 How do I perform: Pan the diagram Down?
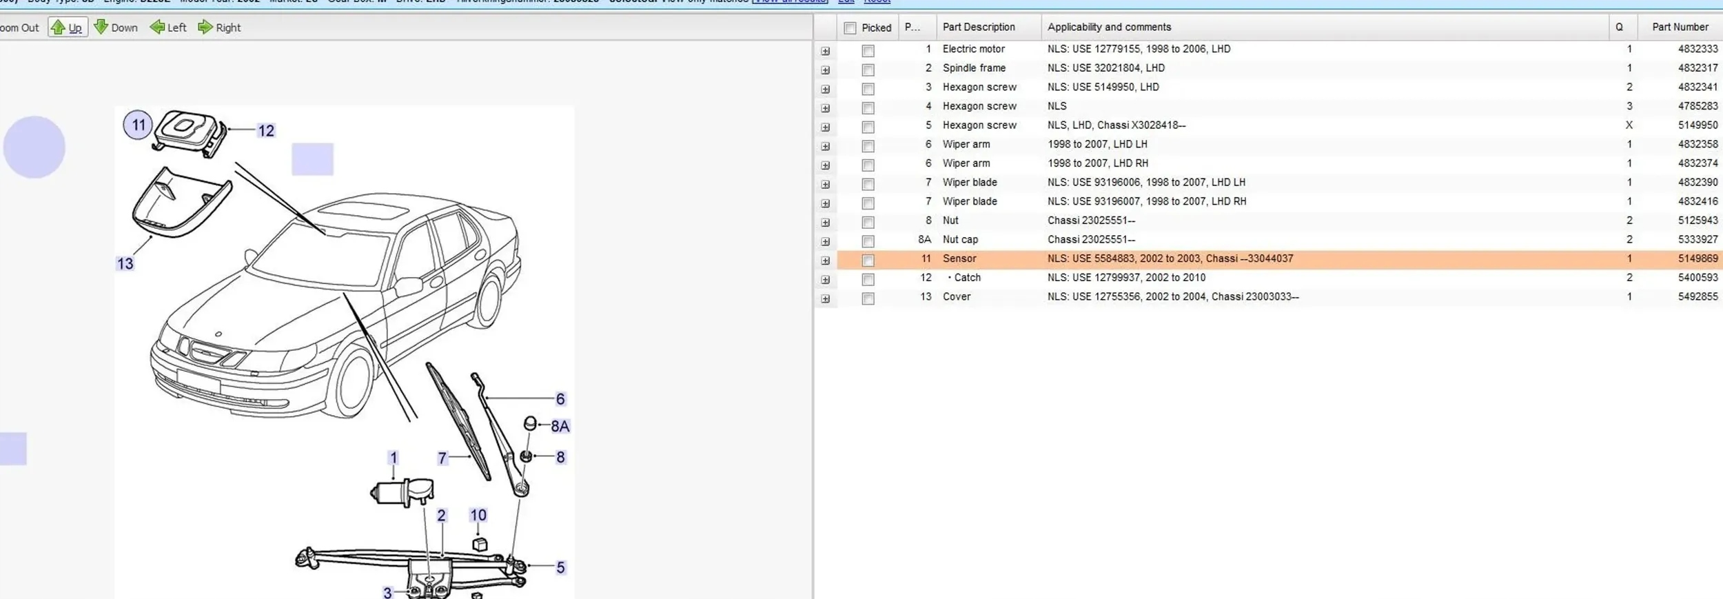click(x=116, y=28)
